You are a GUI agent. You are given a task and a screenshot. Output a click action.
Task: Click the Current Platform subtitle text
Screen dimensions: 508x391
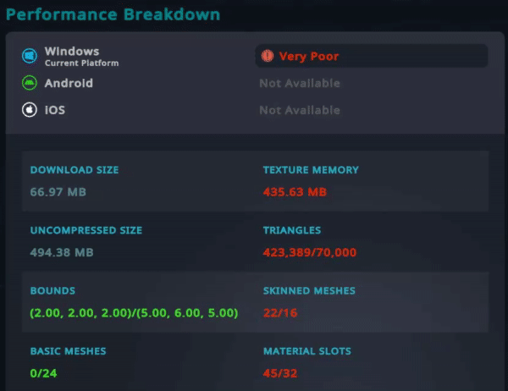click(x=81, y=63)
